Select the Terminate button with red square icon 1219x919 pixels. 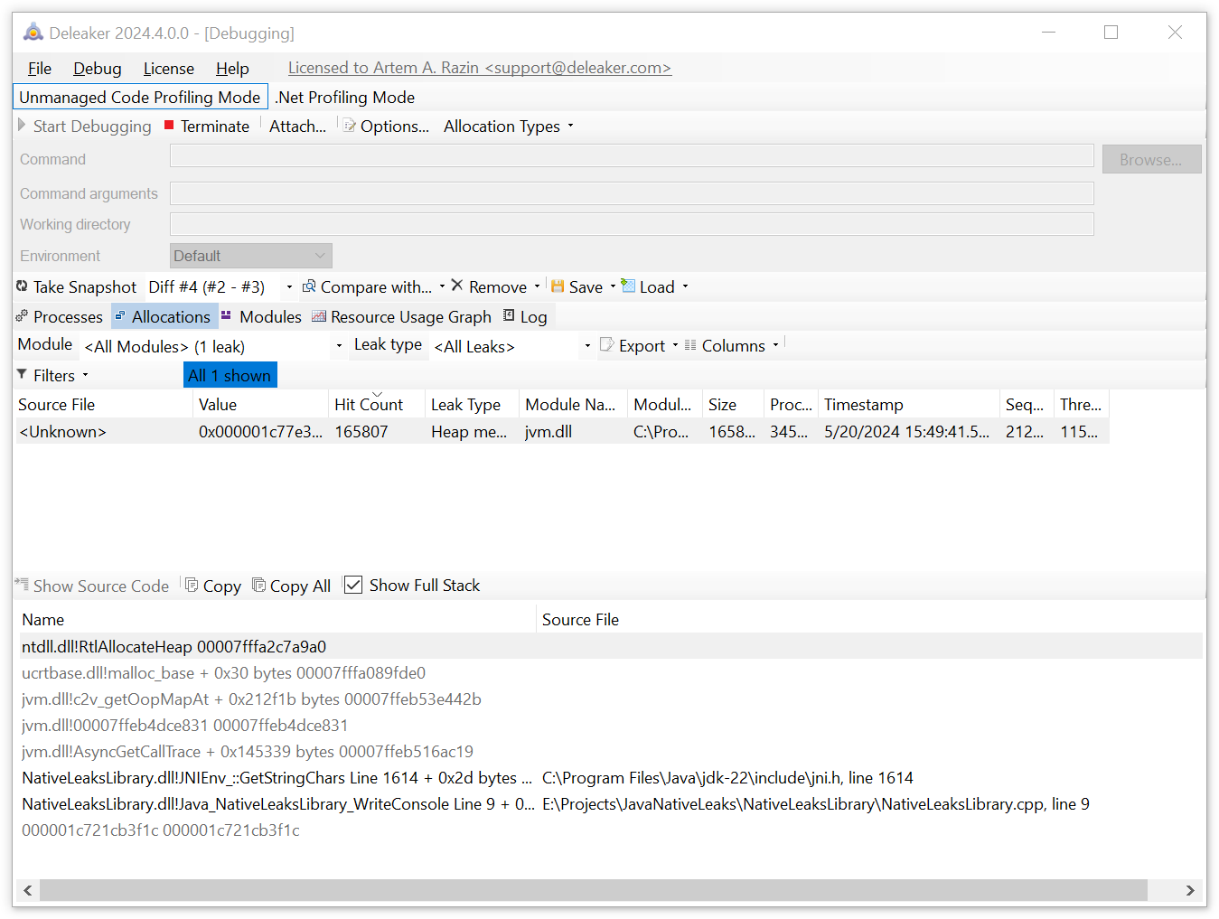point(206,126)
